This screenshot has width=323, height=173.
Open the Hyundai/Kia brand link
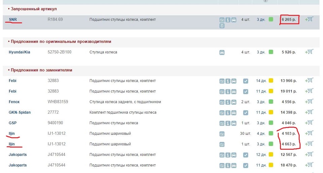(20, 52)
